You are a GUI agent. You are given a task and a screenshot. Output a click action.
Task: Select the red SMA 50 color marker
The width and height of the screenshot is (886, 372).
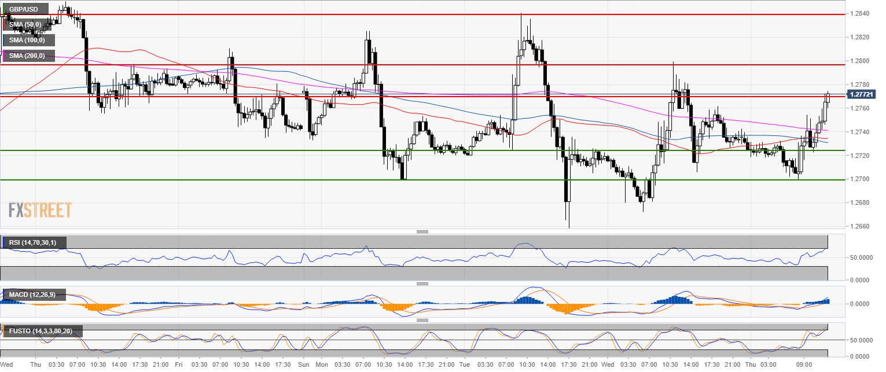tap(5, 25)
